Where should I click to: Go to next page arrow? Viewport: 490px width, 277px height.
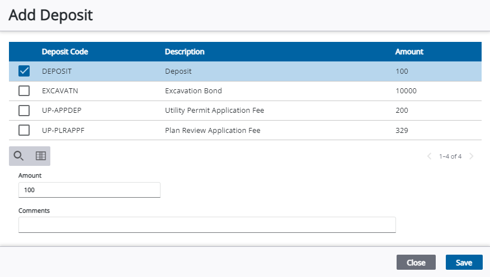472,156
